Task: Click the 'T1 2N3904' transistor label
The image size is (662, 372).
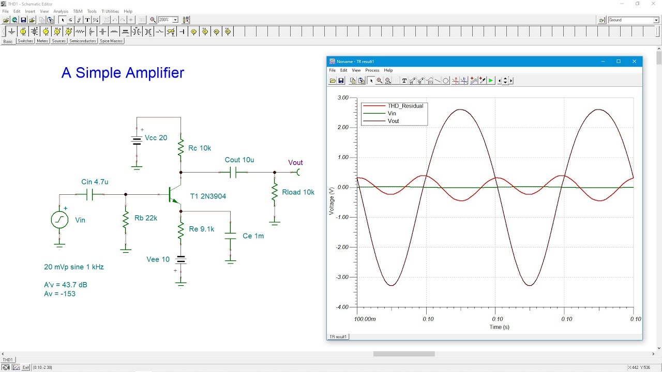Action: tap(208, 196)
